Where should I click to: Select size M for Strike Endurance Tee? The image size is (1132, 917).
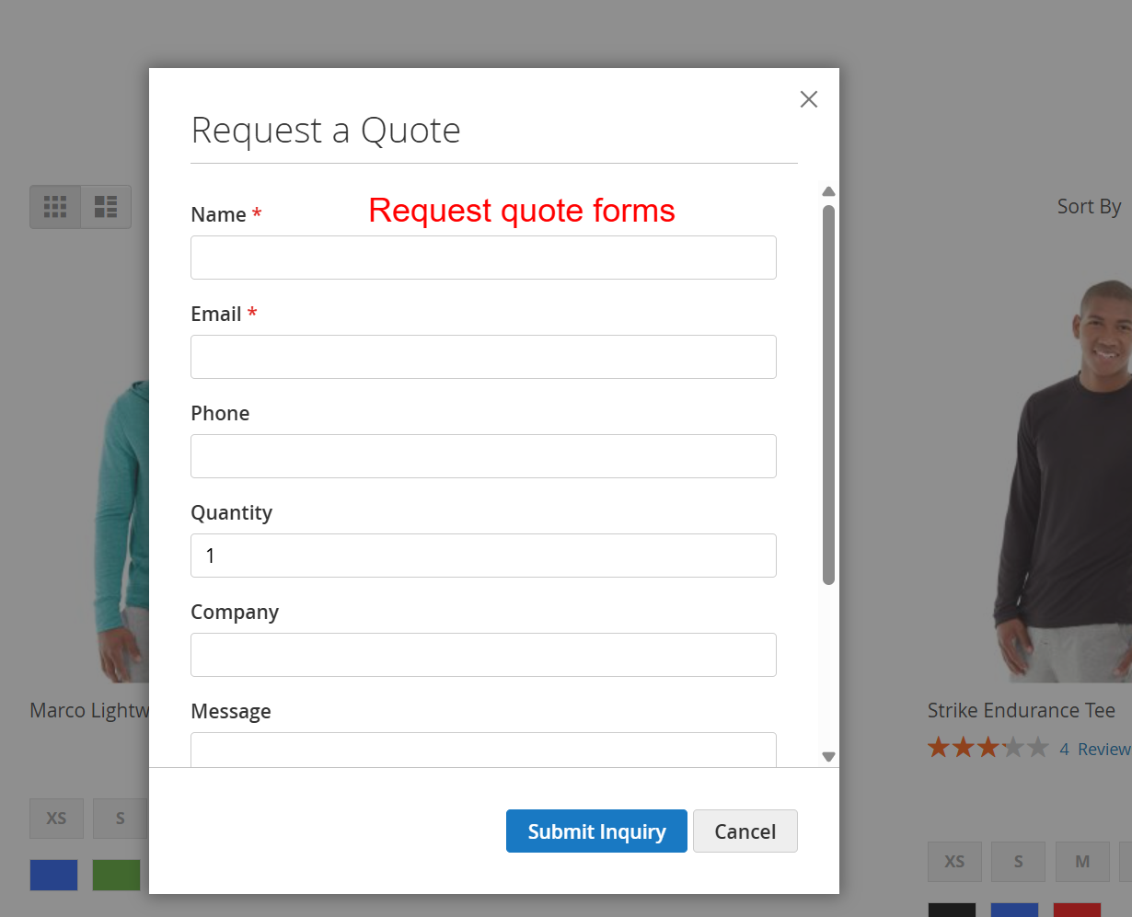pyautogui.click(x=1082, y=862)
